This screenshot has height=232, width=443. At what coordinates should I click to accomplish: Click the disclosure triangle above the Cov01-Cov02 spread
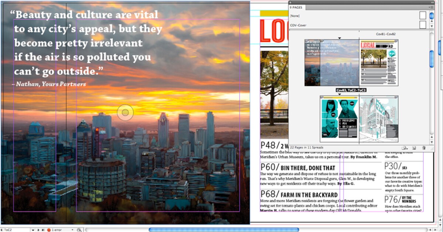coord(340,37)
